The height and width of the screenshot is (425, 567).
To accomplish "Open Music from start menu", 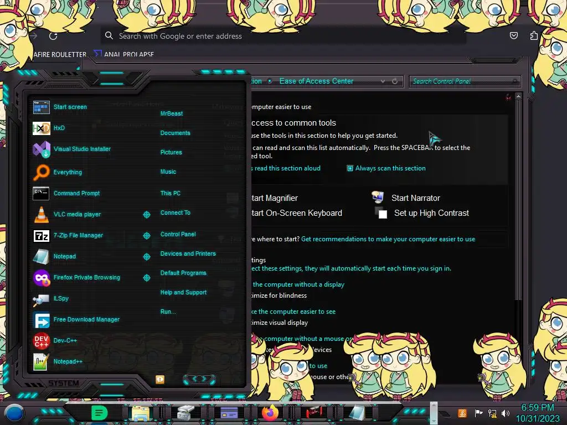I will [x=168, y=172].
